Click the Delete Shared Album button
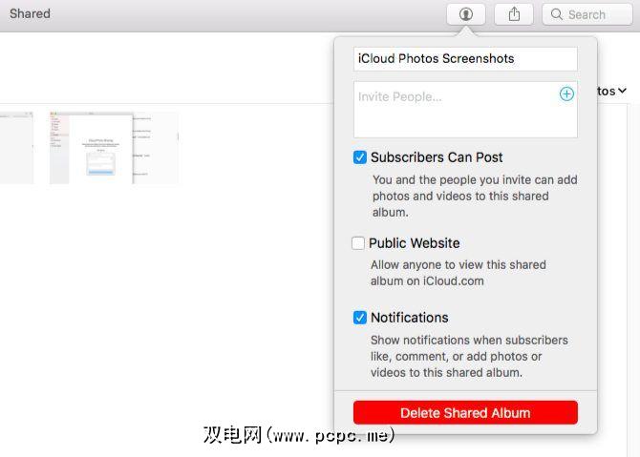Image resolution: width=640 pixels, height=457 pixels. point(465,412)
